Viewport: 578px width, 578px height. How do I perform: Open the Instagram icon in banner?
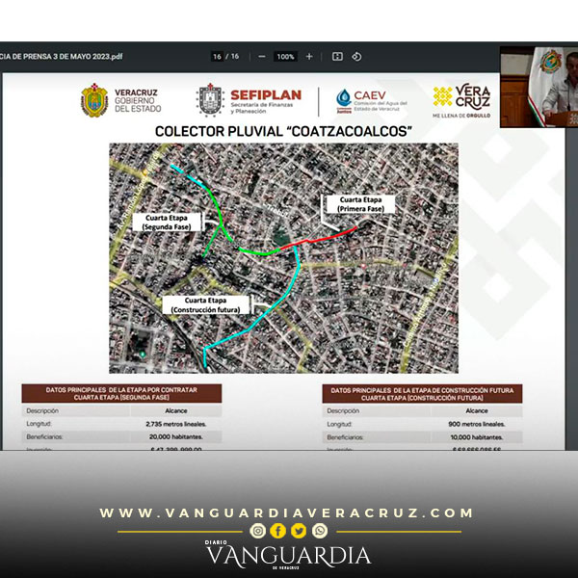pyautogui.click(x=257, y=531)
